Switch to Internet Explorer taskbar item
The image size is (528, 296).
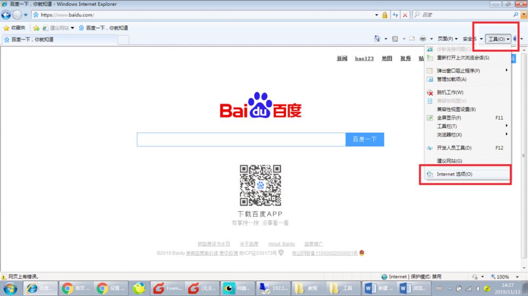tap(41, 288)
